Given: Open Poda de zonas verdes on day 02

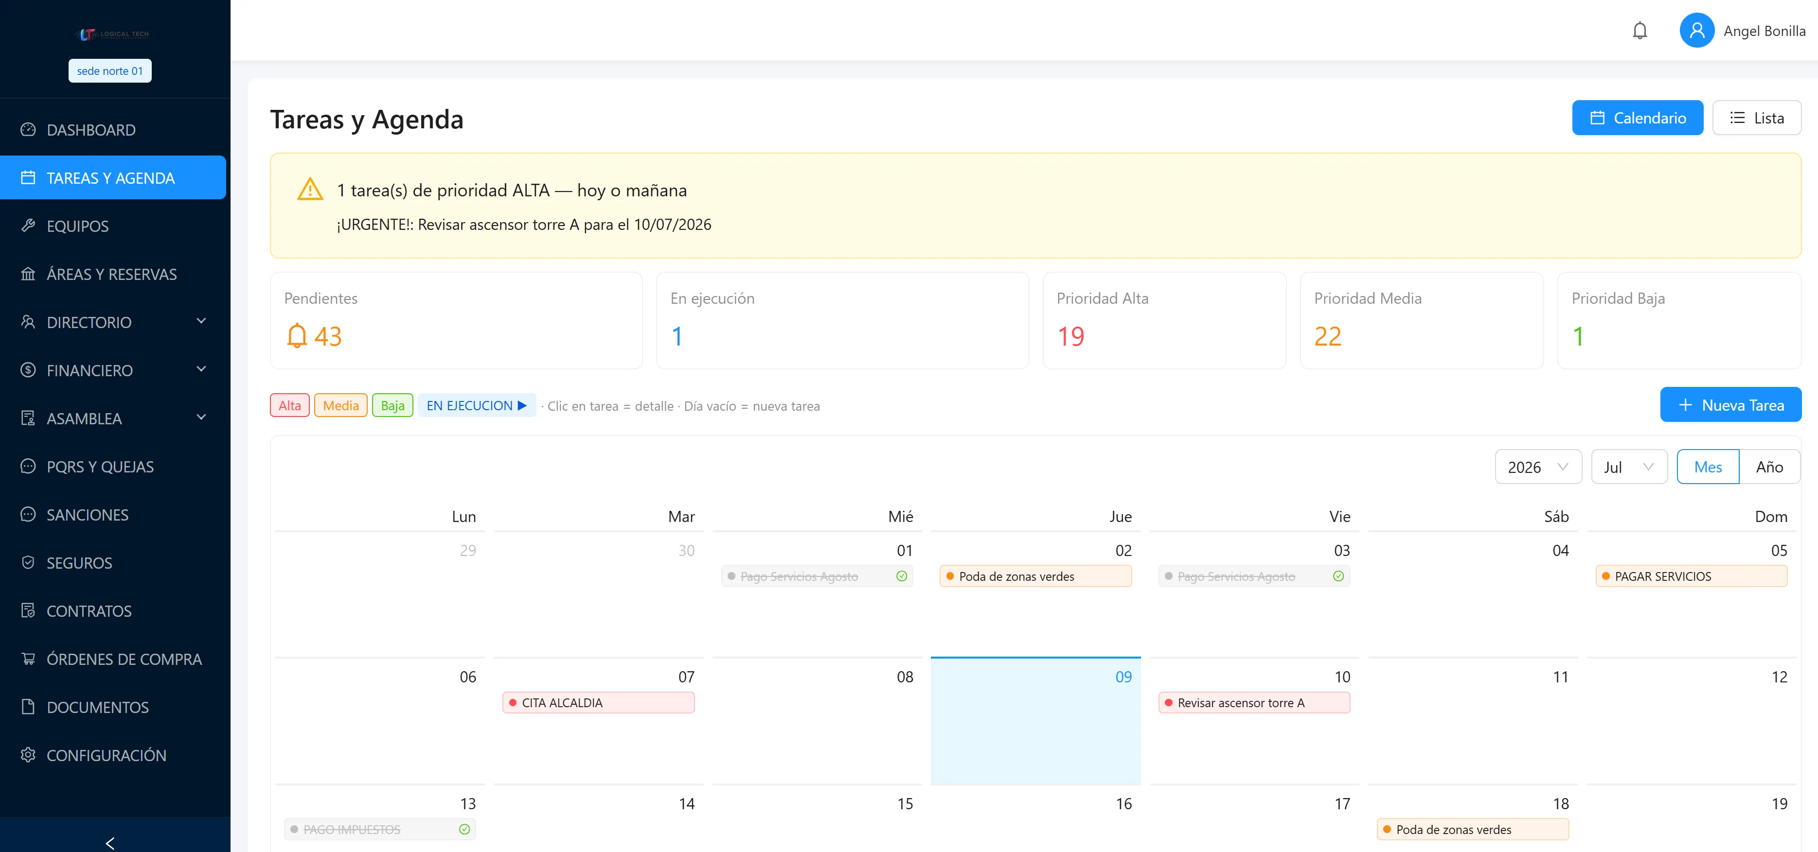Looking at the screenshot, I should (x=1034, y=576).
